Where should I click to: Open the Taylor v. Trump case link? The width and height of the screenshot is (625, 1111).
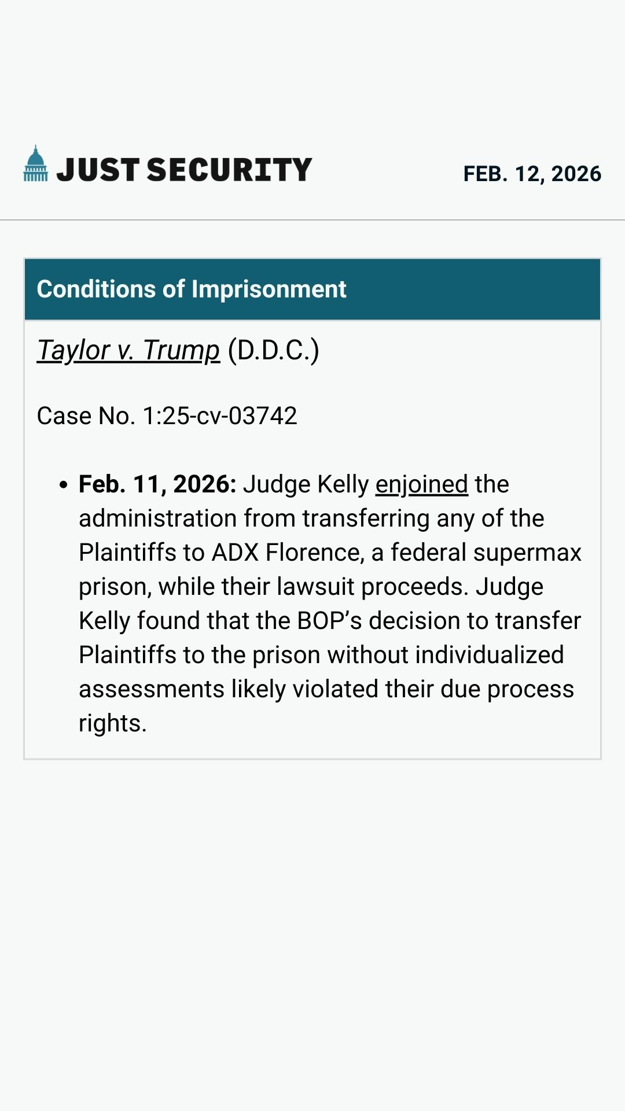pos(128,350)
